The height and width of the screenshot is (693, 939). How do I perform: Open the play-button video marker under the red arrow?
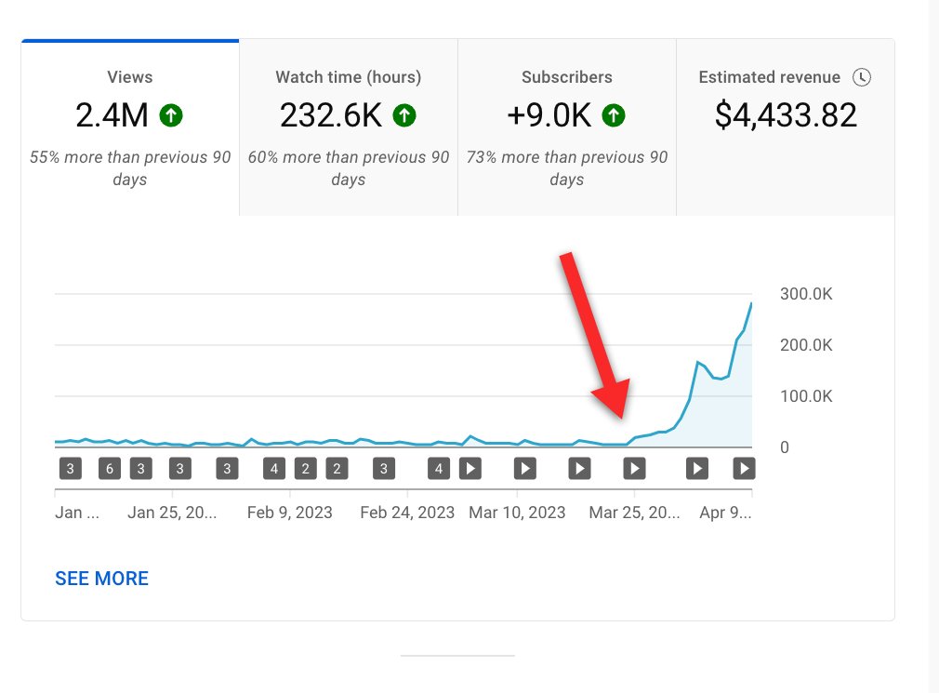[634, 468]
